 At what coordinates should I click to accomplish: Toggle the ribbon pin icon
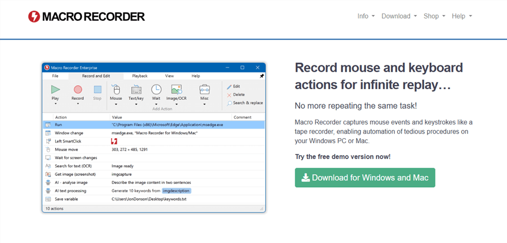(261, 76)
